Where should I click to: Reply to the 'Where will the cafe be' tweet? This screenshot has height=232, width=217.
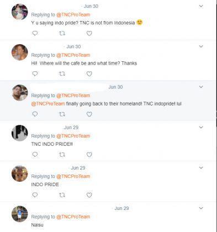point(35,73)
